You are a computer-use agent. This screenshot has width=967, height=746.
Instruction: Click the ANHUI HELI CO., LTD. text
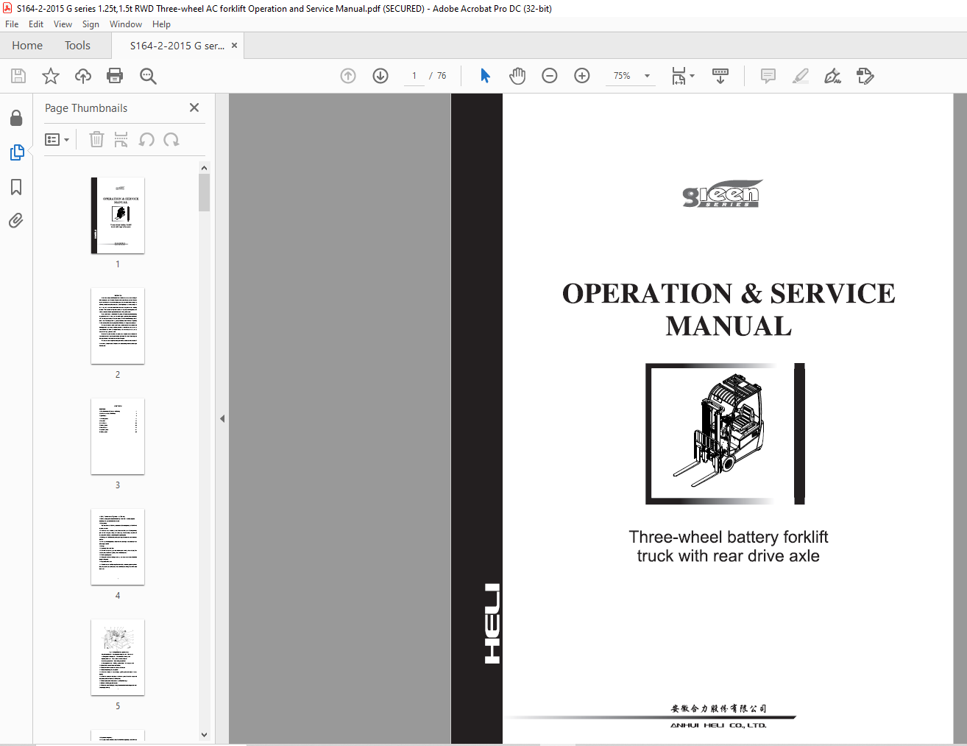point(718,725)
